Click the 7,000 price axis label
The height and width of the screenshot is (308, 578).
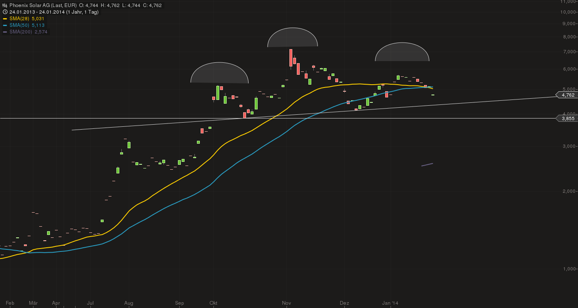[x=569, y=52]
